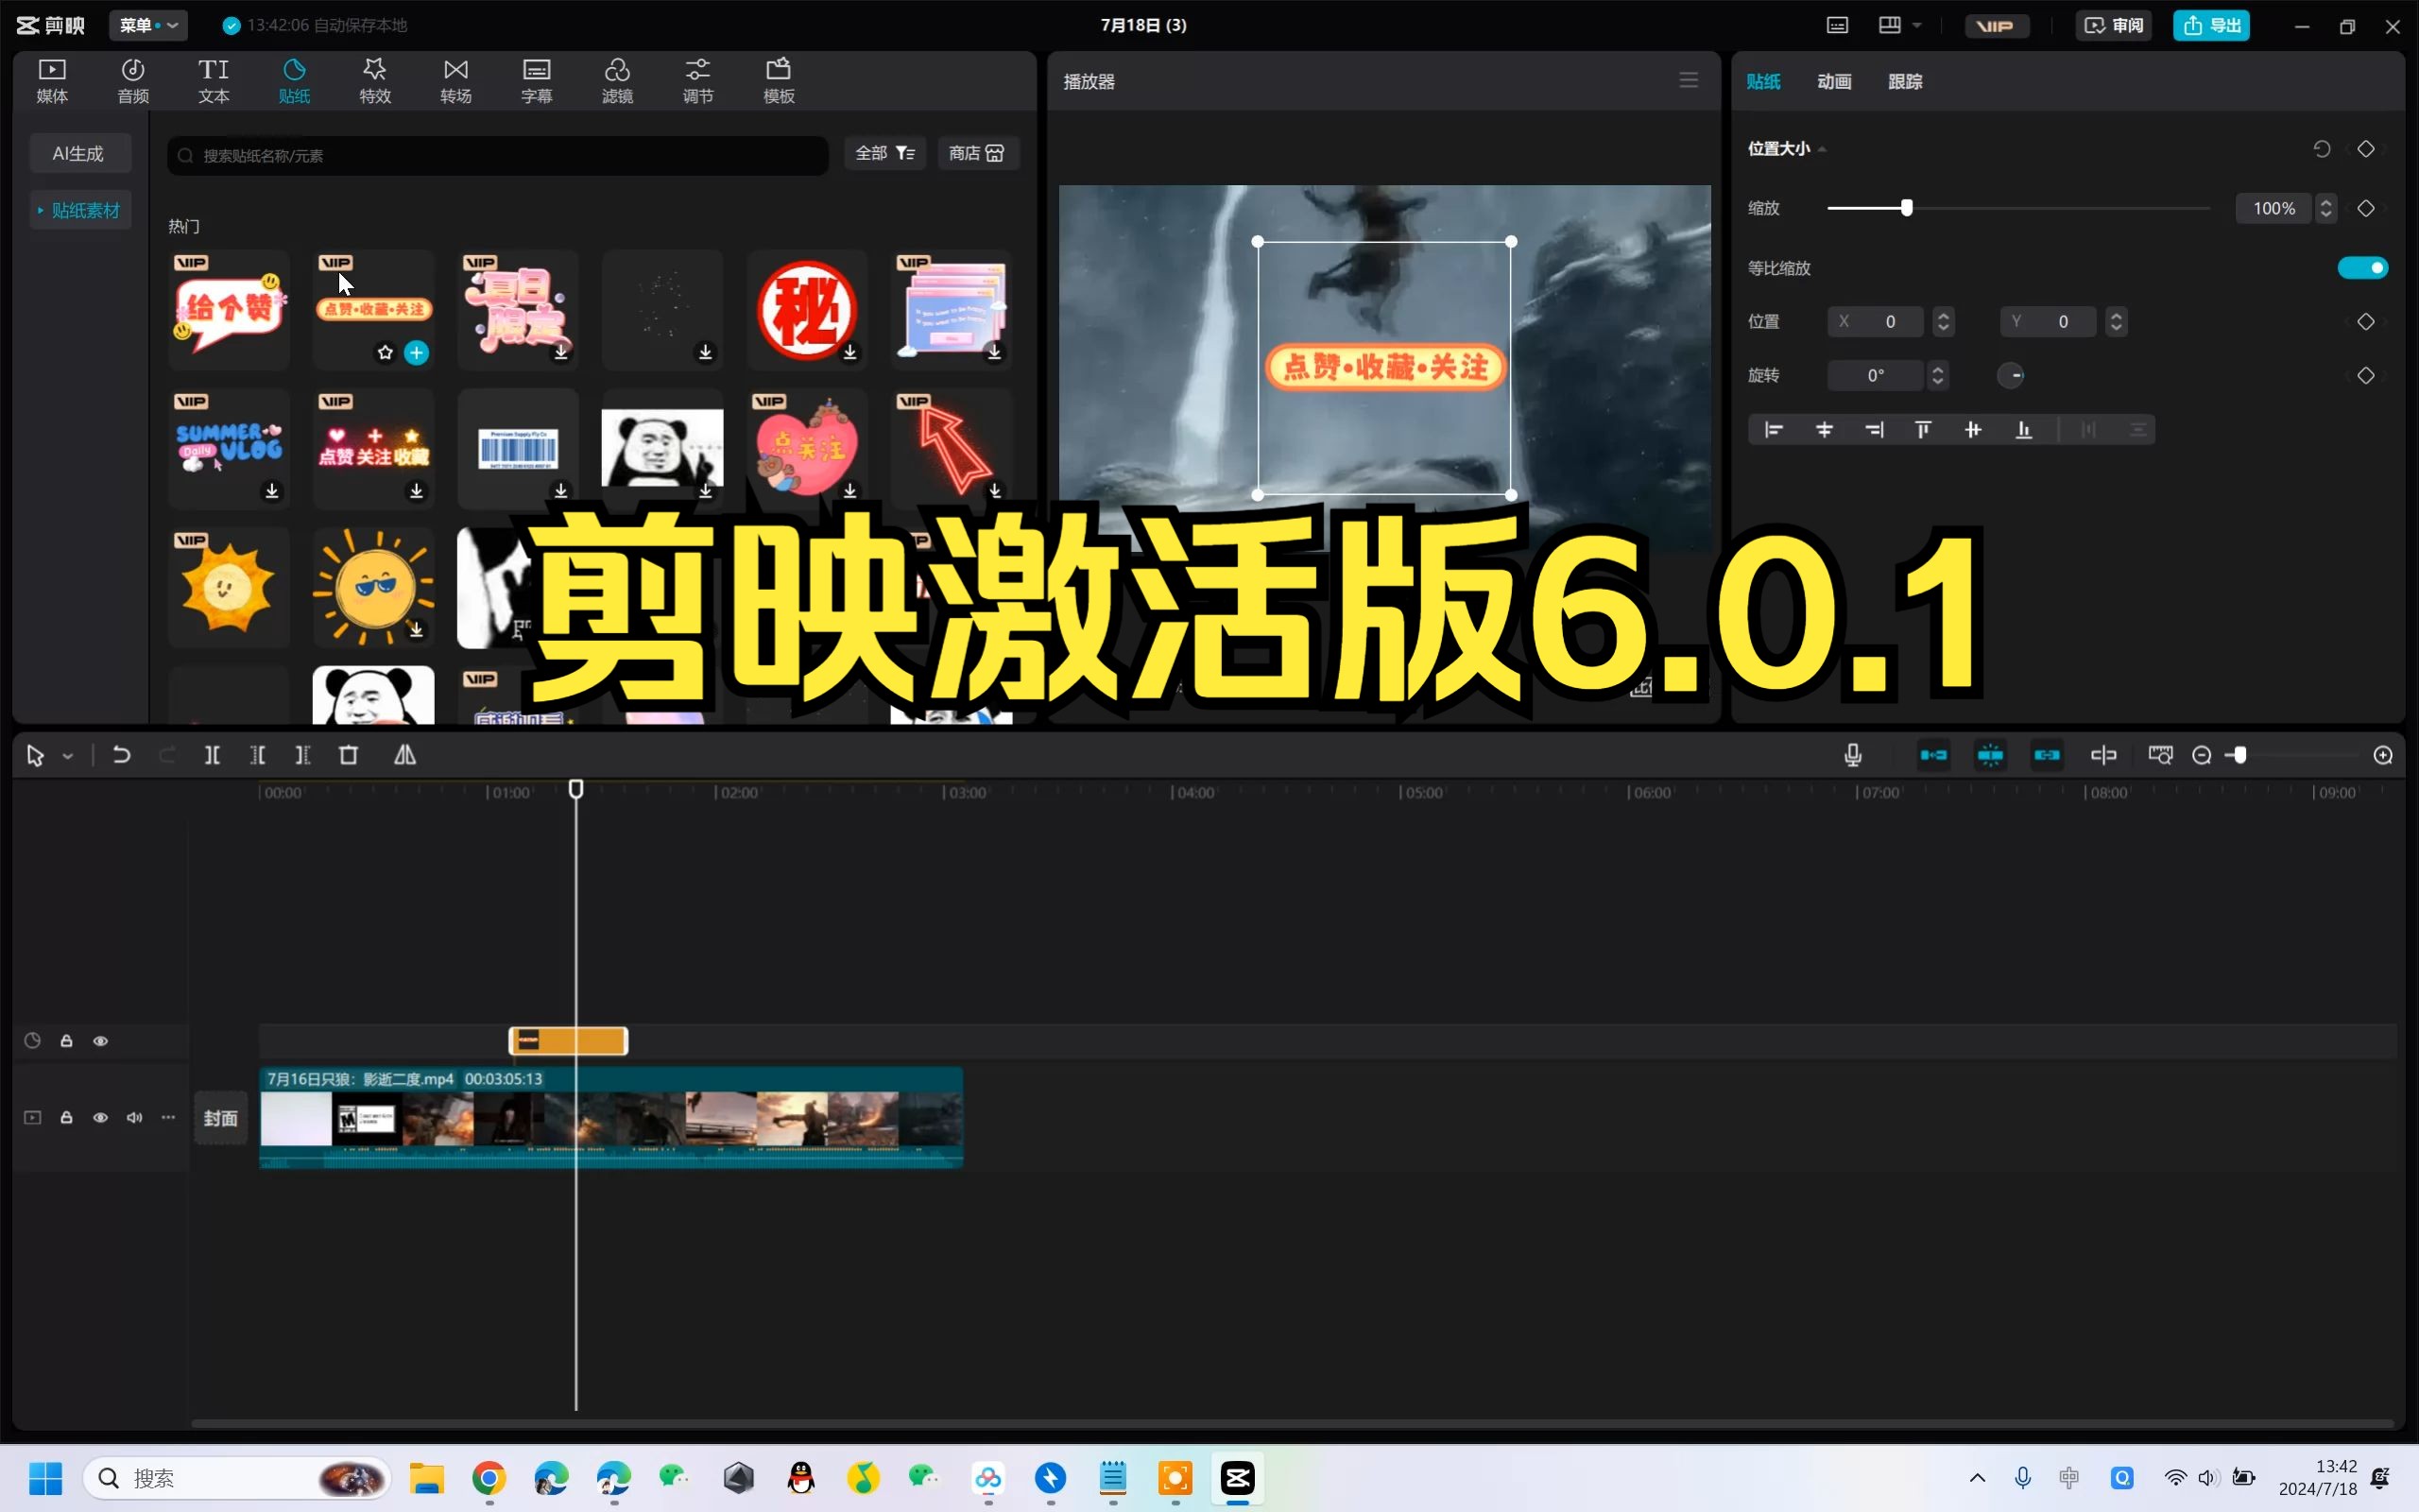
Task: Toggle main track magnet snapping
Action: click(1933, 755)
